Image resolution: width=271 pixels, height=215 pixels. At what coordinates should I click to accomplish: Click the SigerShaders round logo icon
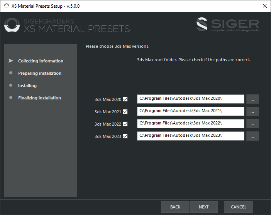coord(12,25)
